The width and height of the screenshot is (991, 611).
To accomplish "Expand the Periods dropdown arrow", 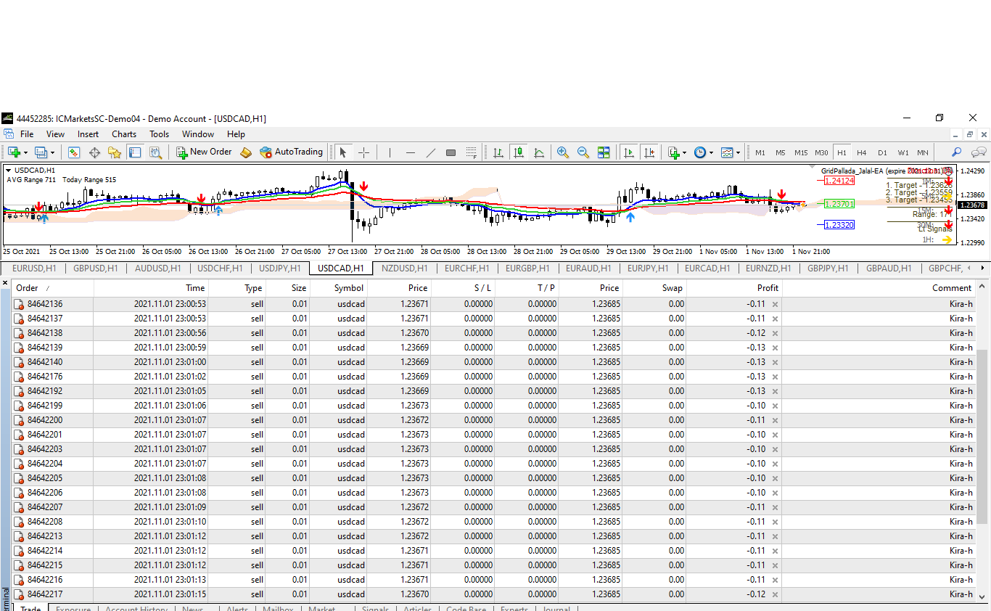I will [x=712, y=152].
